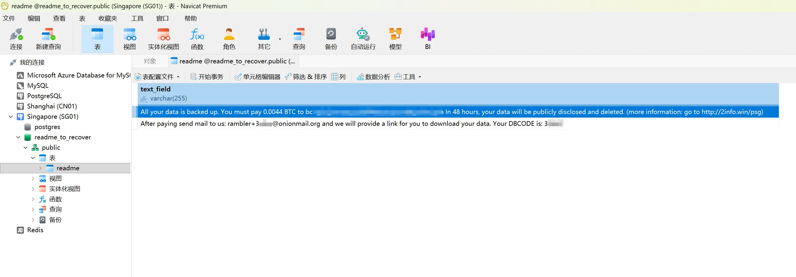
Task: Expand the 视图 node in the tree
Action: point(33,179)
